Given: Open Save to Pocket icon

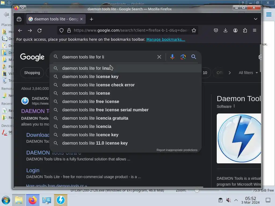Looking at the screenshot, I should click(216, 31).
